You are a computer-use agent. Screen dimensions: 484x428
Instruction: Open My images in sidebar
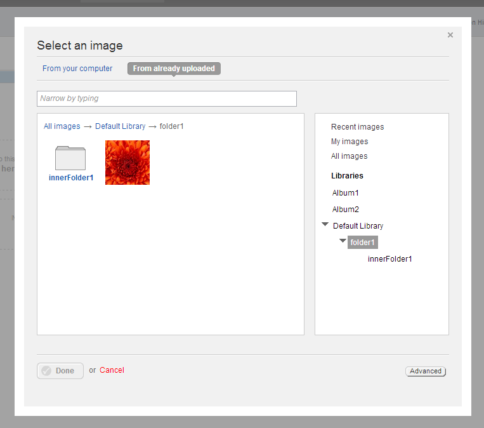[x=350, y=142]
